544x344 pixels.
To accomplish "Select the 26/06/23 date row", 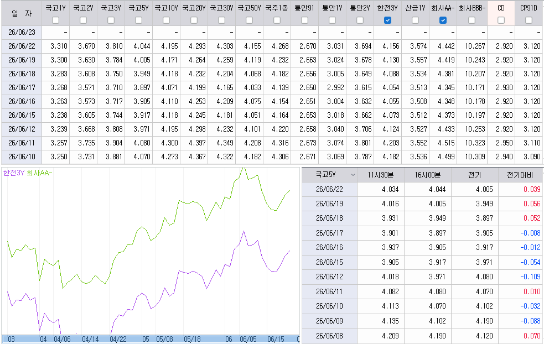I will [22, 32].
